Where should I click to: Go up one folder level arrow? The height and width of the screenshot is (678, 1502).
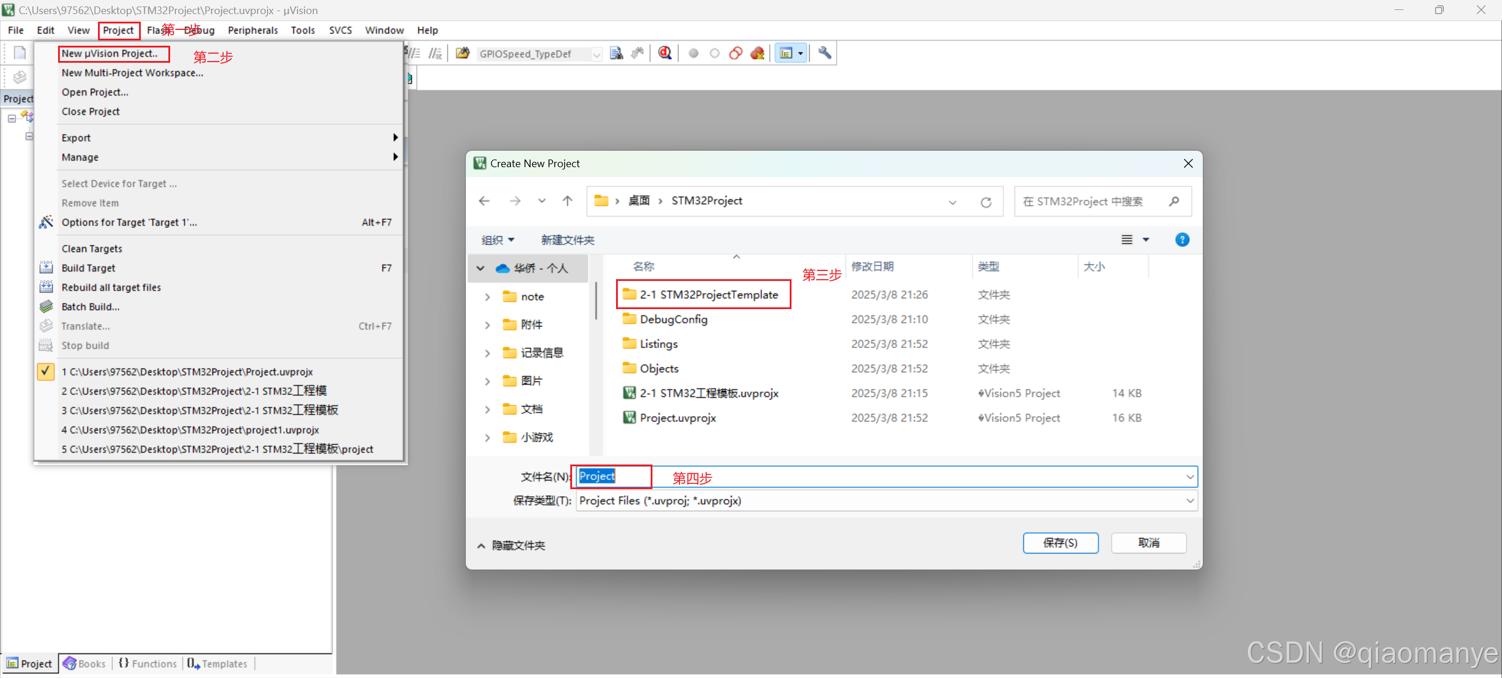pos(567,201)
